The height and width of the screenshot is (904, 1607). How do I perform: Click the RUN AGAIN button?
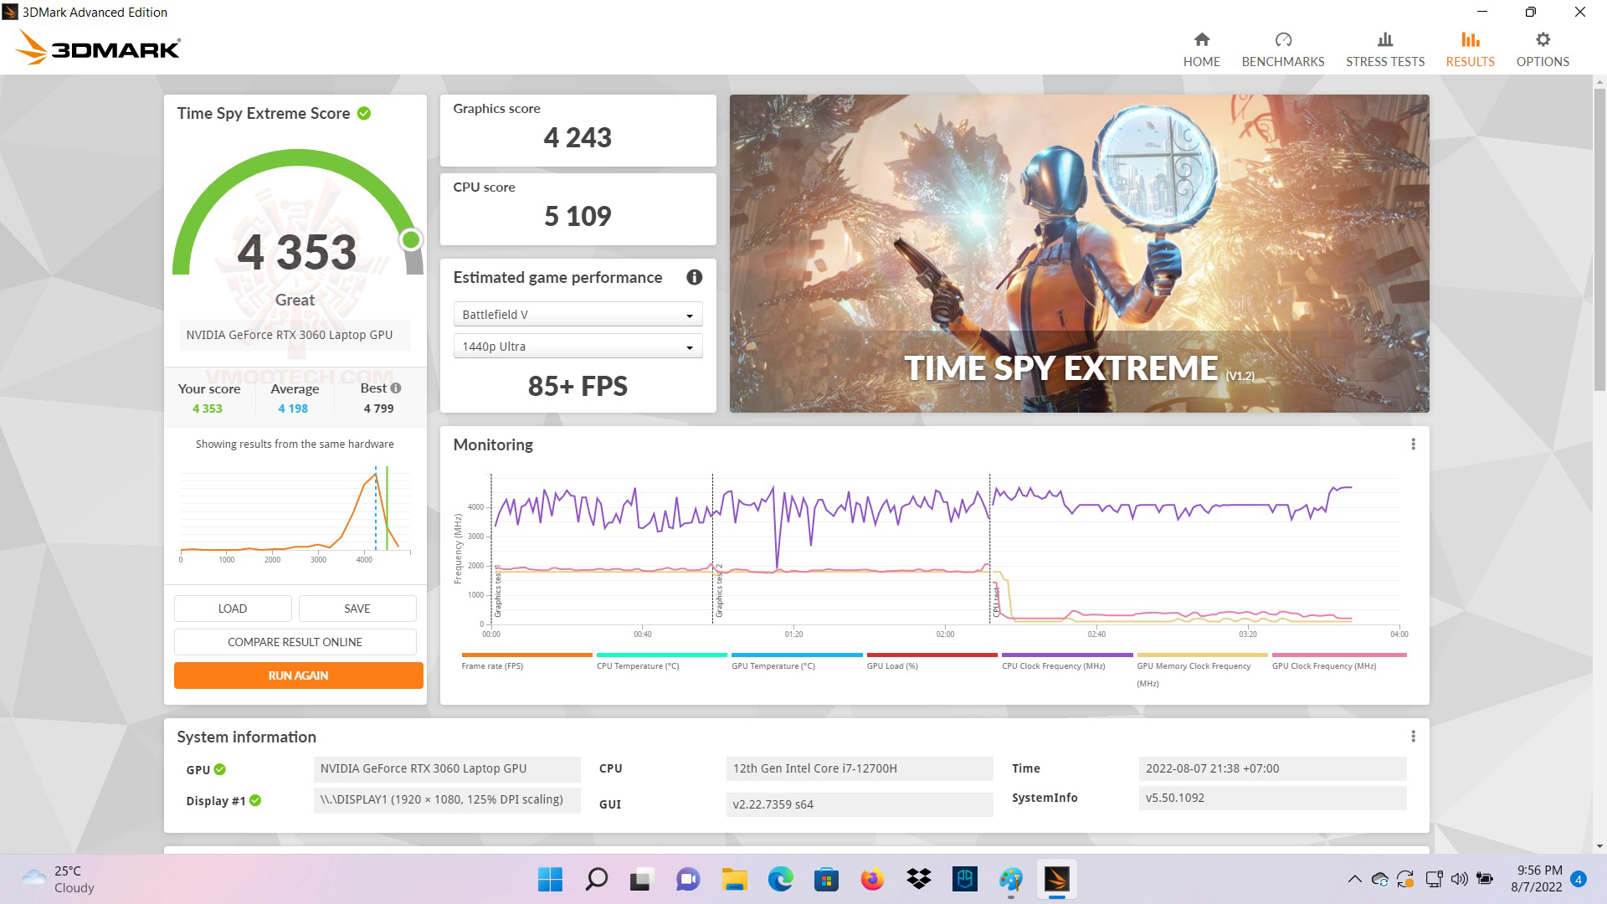(x=298, y=675)
